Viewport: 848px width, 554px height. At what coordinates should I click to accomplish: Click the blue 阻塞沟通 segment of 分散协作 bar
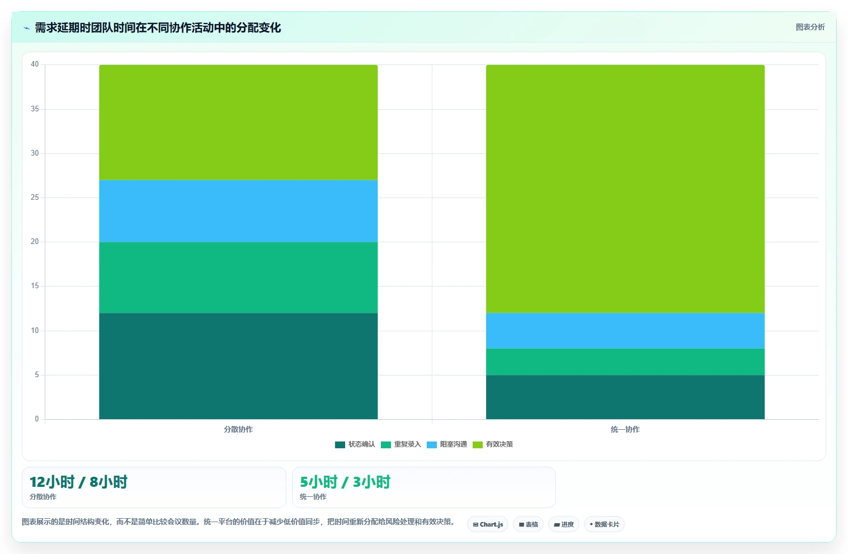click(238, 211)
